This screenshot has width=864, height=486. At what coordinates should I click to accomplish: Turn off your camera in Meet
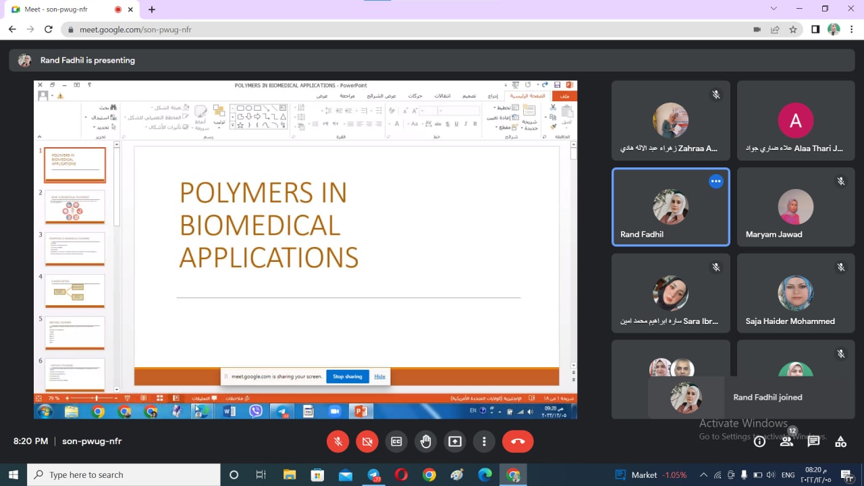[367, 441]
